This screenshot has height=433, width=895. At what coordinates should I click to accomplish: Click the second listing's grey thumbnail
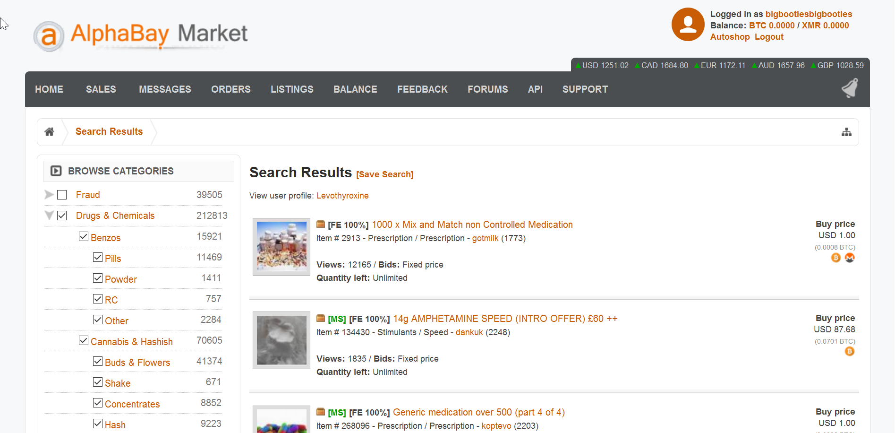click(281, 340)
